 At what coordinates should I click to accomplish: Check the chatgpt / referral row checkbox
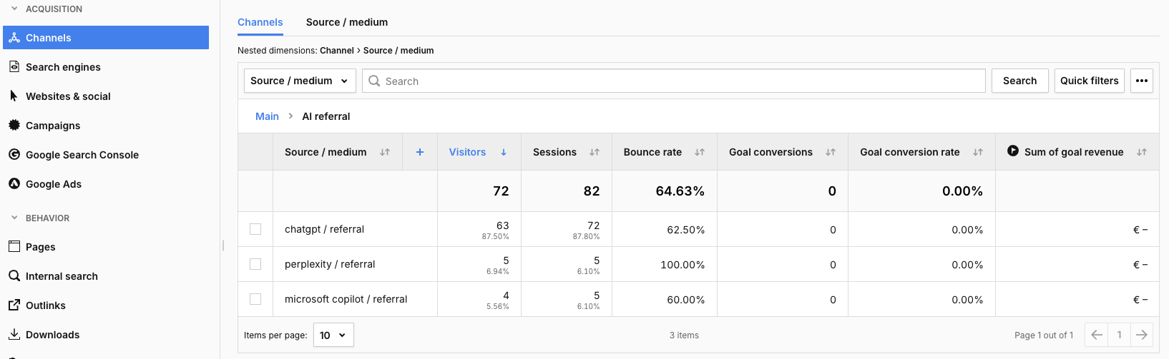(255, 229)
